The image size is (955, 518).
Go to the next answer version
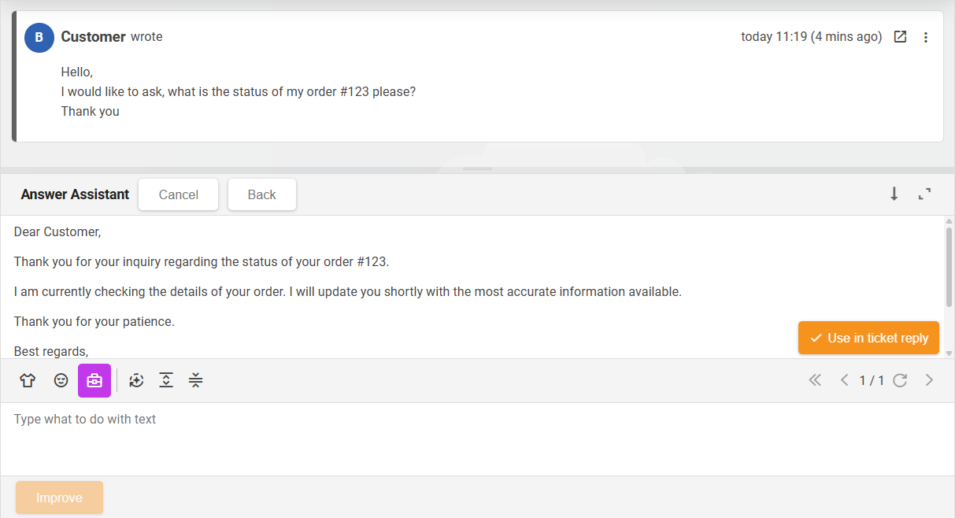pos(929,381)
